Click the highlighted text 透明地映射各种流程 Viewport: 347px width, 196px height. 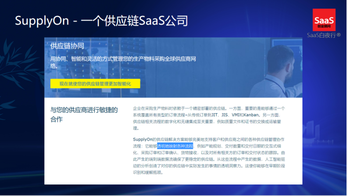pyautogui.click(x=175, y=146)
